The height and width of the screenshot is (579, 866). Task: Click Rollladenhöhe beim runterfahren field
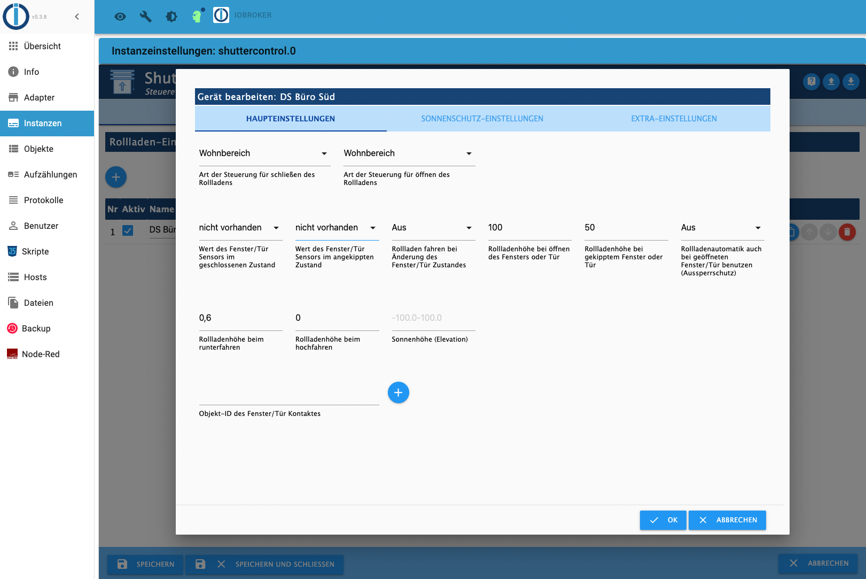[240, 318]
